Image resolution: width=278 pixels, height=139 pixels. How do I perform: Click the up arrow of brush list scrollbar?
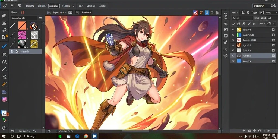tap(43, 23)
